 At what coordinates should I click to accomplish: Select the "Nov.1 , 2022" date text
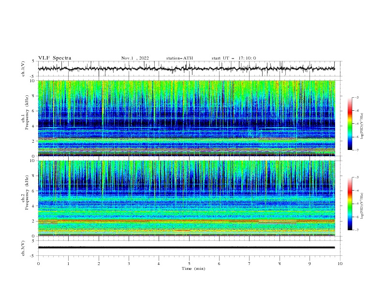click(x=135, y=58)
